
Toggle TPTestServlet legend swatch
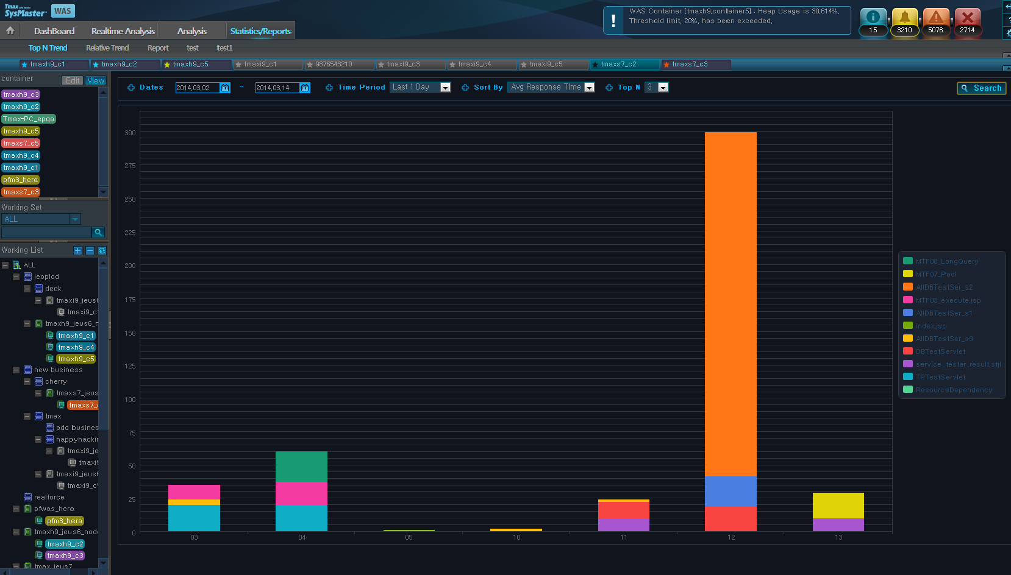(908, 377)
